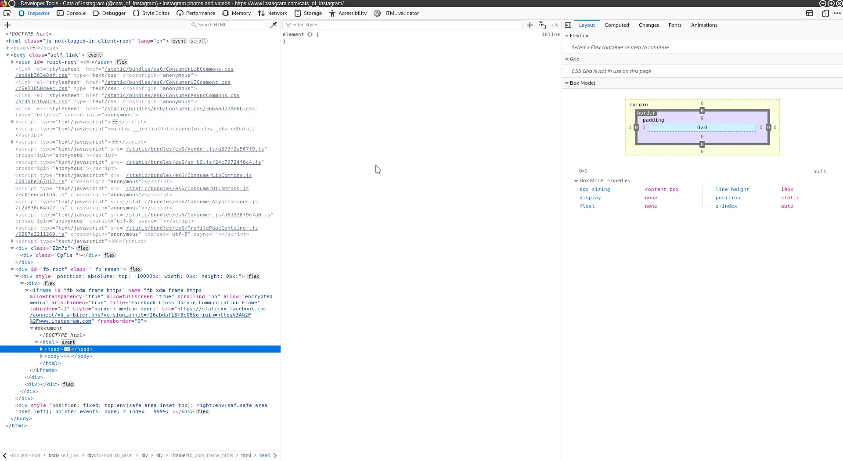This screenshot has width=843, height=461.
Task: Click the create new node plus icon
Action: click(7, 25)
